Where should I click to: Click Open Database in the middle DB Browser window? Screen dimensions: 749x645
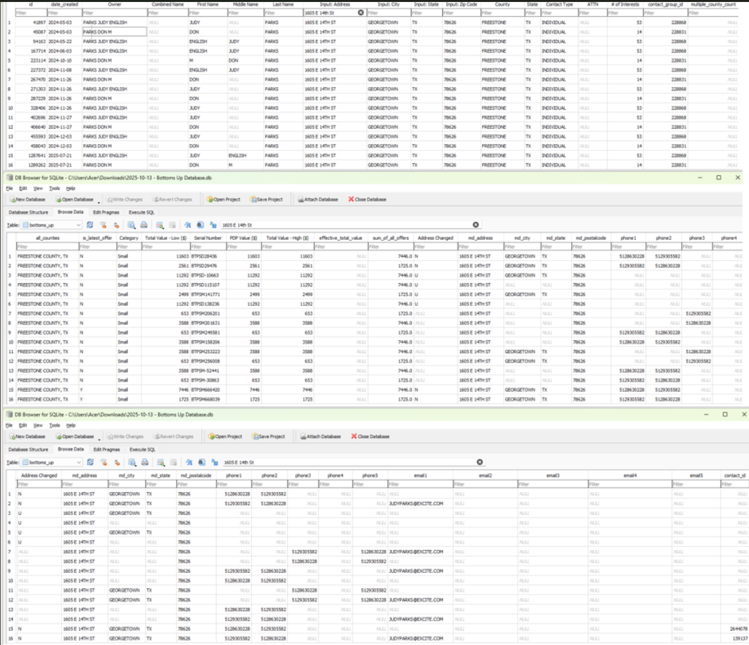(74, 199)
